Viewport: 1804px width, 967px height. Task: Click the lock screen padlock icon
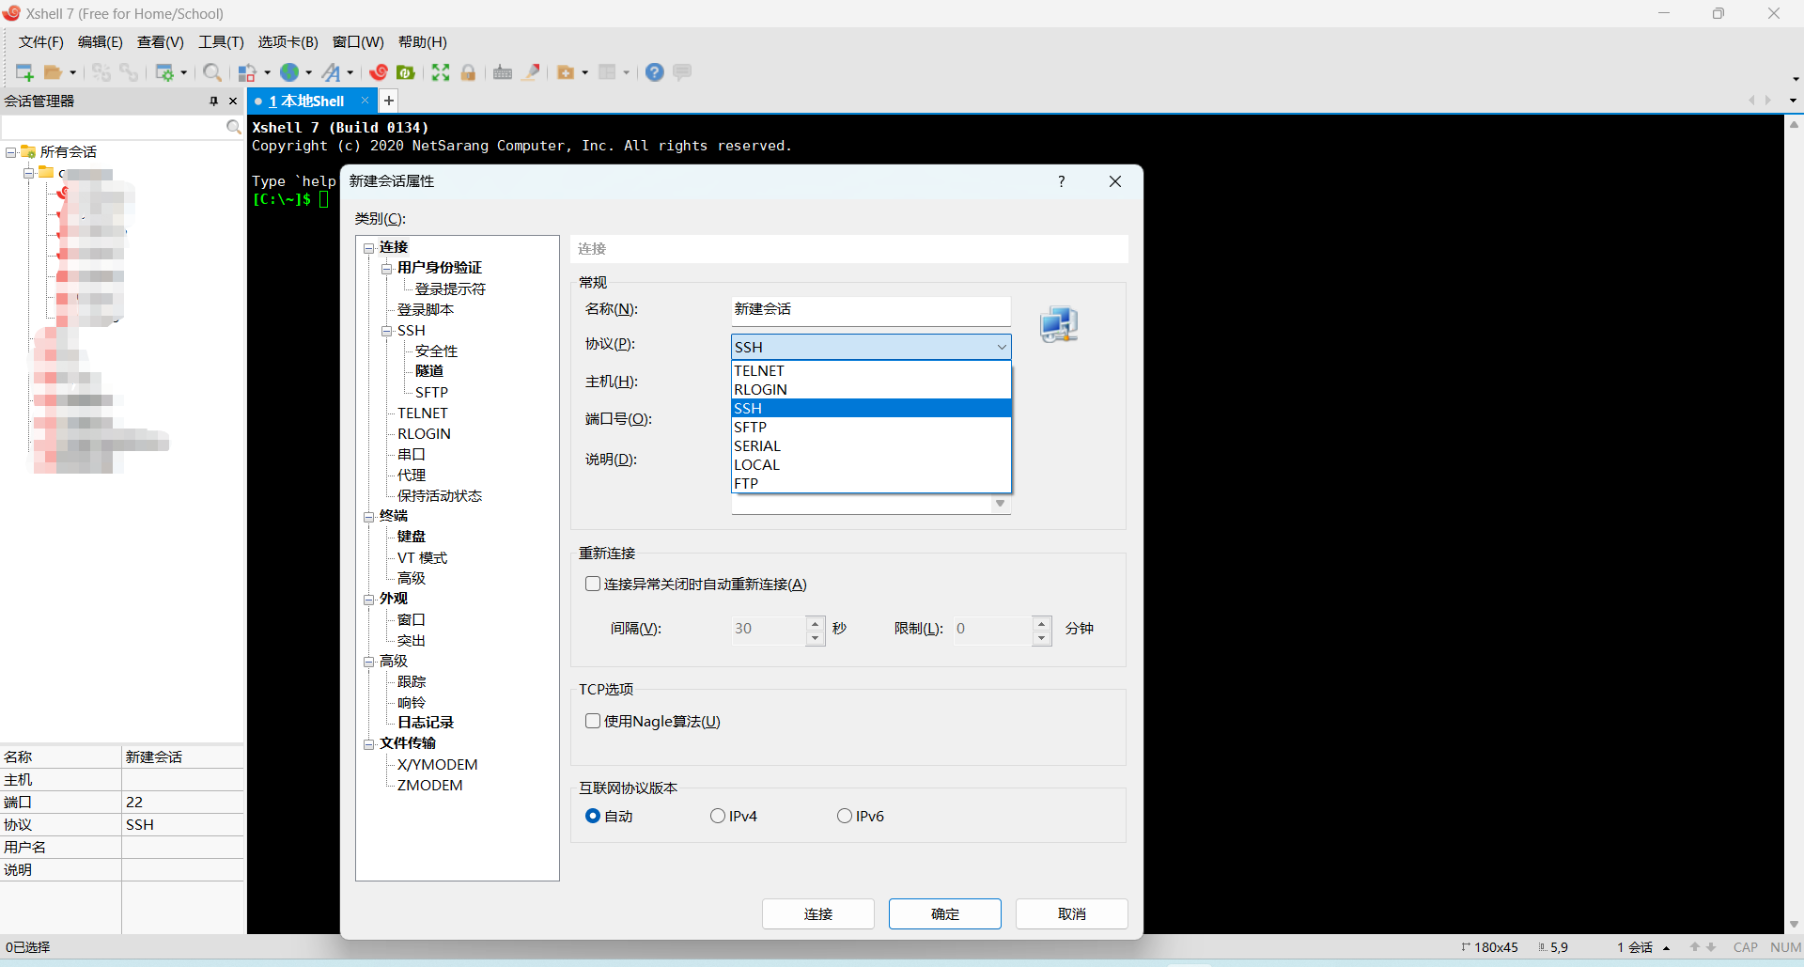[x=468, y=72]
